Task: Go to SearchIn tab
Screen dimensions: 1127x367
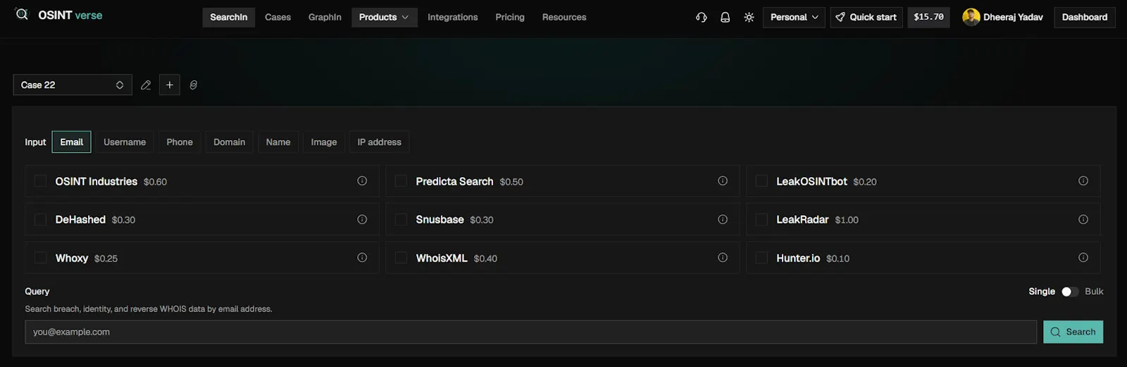Action: click(229, 17)
